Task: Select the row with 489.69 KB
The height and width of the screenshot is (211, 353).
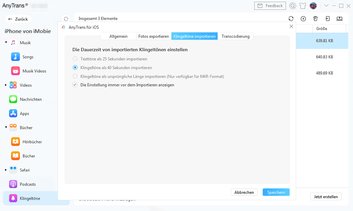Action: click(322, 73)
